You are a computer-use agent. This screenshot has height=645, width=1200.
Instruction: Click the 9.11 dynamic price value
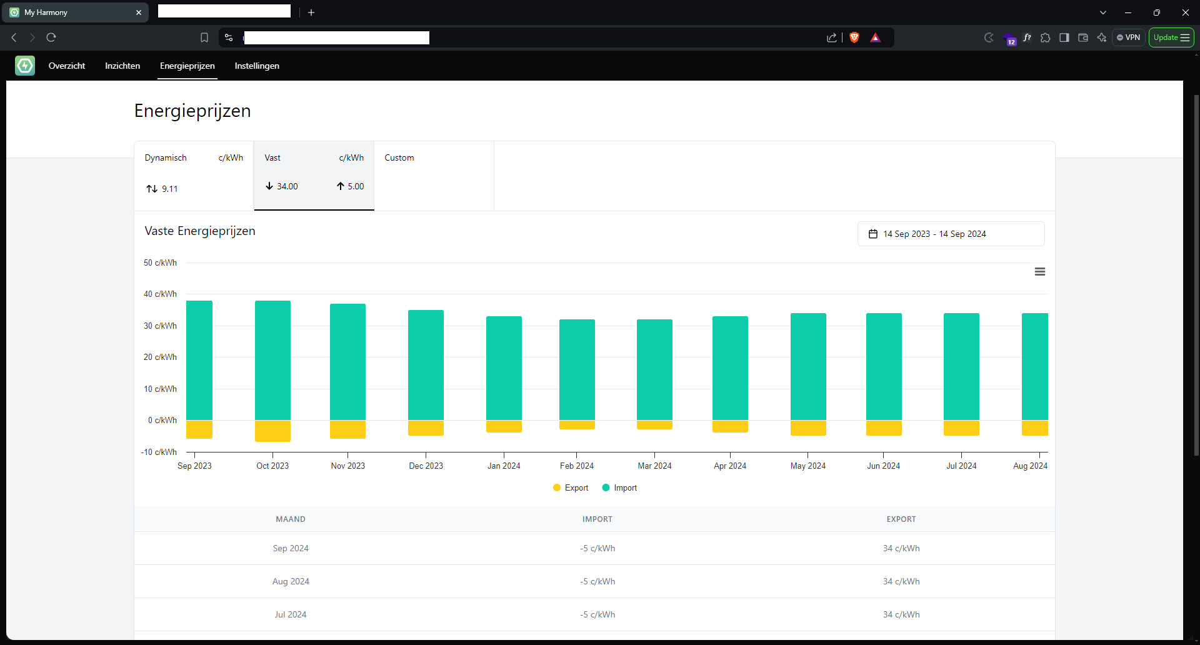[x=169, y=189]
